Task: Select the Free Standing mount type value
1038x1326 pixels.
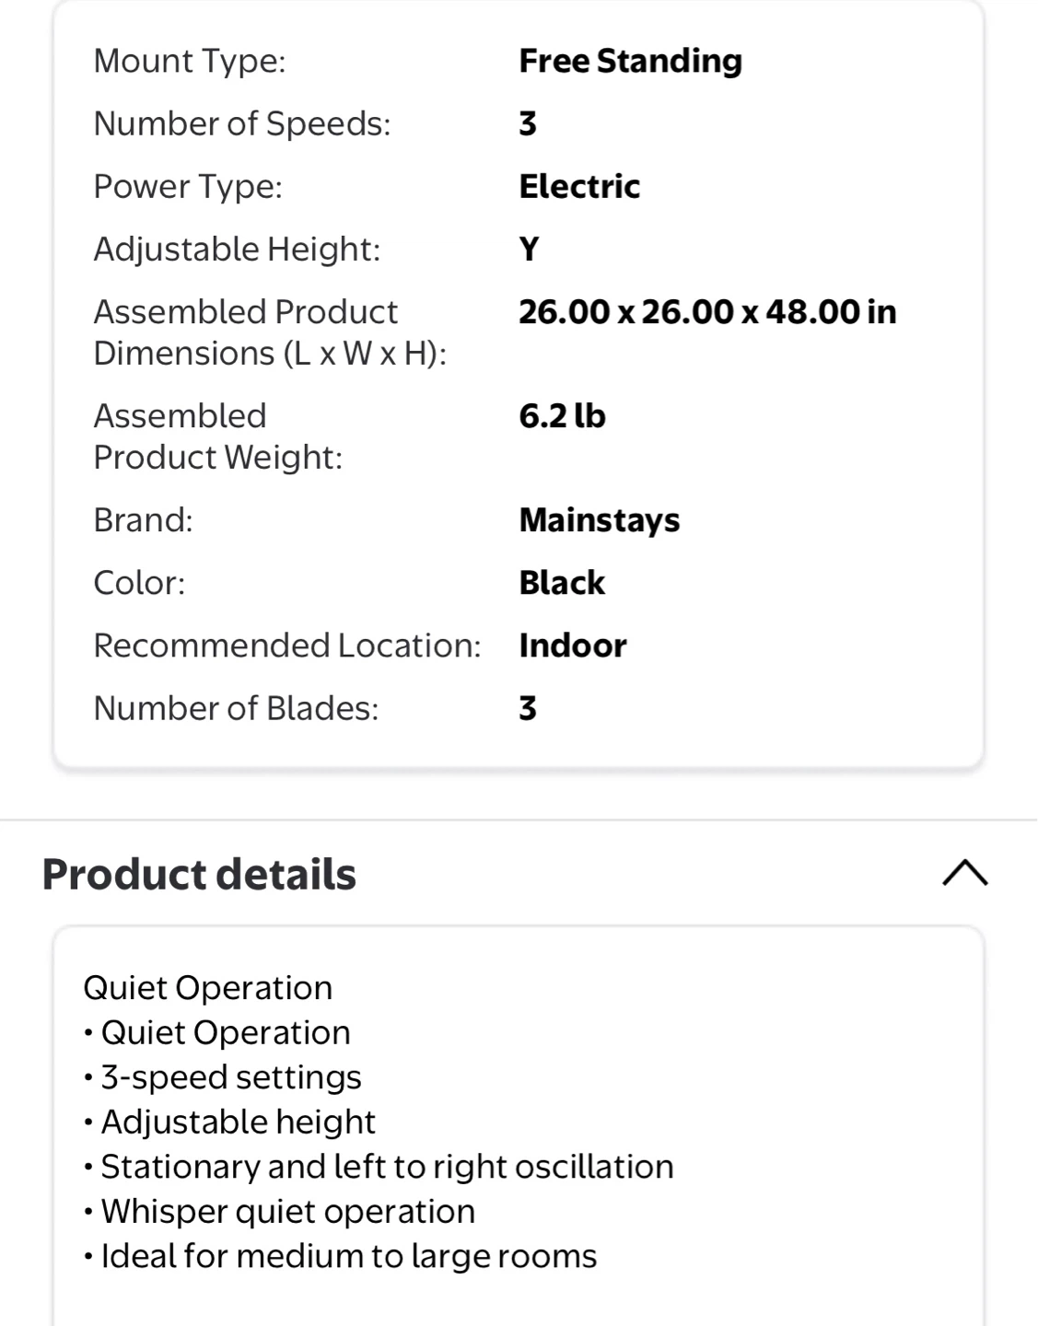Action: pos(630,61)
